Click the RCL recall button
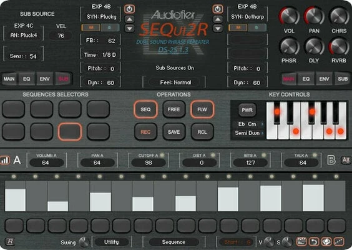Image resolution: width=352 pixels, height=250 pixels. [202, 132]
